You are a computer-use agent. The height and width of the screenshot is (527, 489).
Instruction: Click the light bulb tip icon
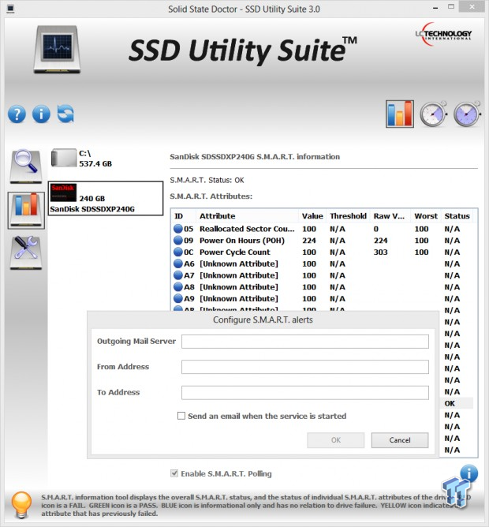pos(21,505)
